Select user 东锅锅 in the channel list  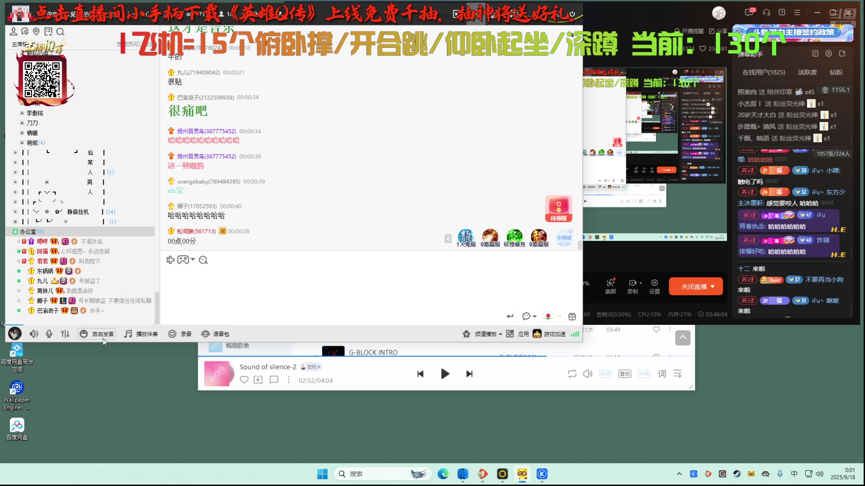45,271
